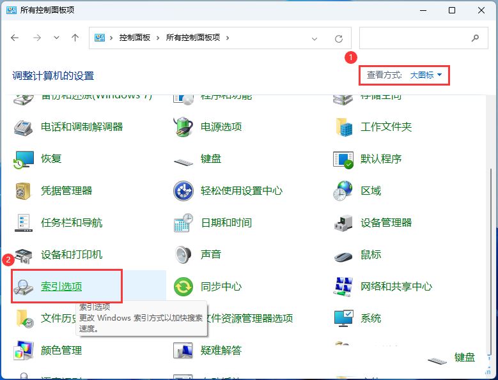This screenshot has width=498, height=380.
Task: Click the Keyboard icon next to 键盘 in middle column
Action: pos(183,162)
